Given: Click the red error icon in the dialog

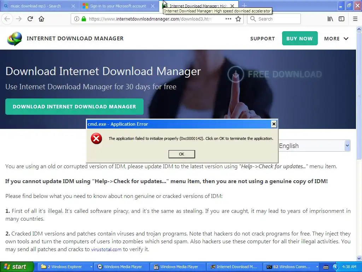Looking at the screenshot, I should coord(96,138).
